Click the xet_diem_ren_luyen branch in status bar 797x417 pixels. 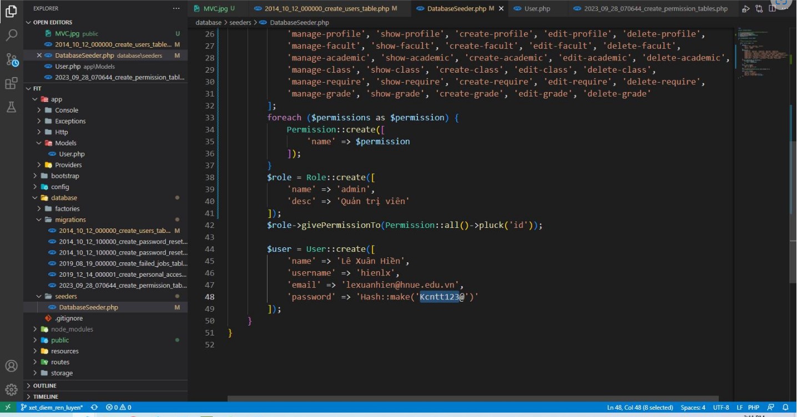click(x=52, y=407)
